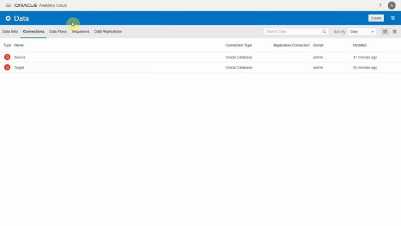The height and width of the screenshot is (226, 401).
Task: Click the Source connection database icon
Action: (x=7, y=57)
